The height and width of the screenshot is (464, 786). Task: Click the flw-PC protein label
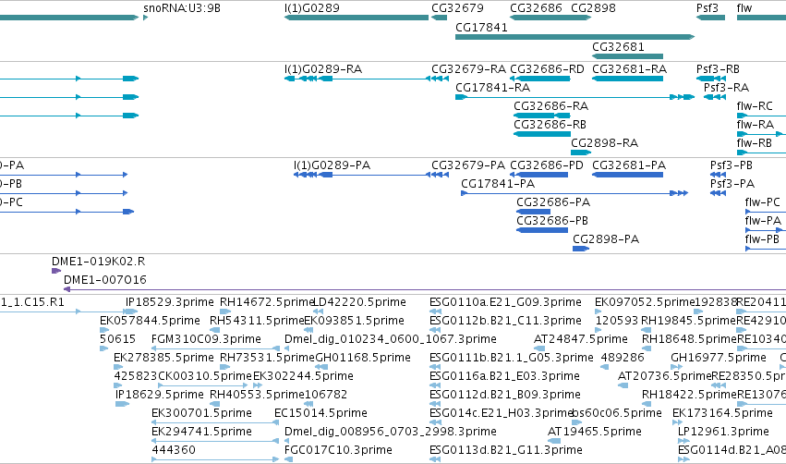click(762, 202)
